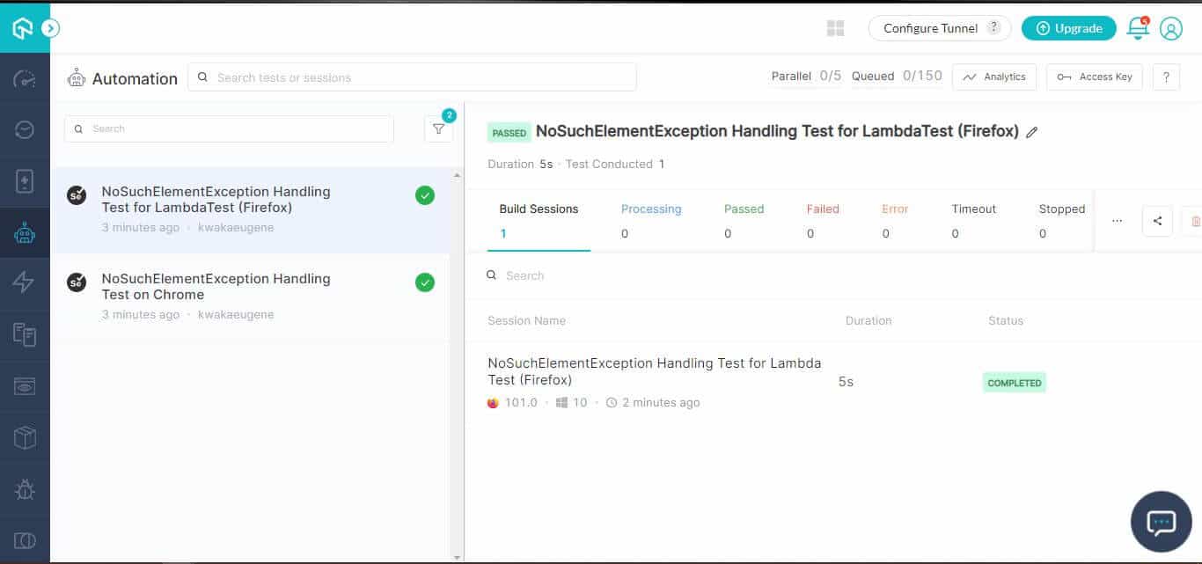Share the build using the share icon
The image size is (1202, 564).
click(x=1157, y=220)
